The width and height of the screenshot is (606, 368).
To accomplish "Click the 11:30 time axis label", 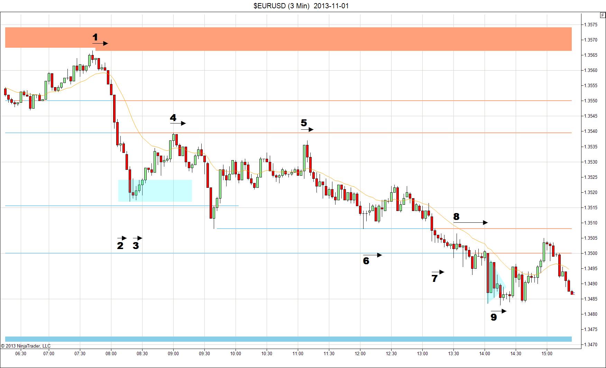I will point(329,353).
